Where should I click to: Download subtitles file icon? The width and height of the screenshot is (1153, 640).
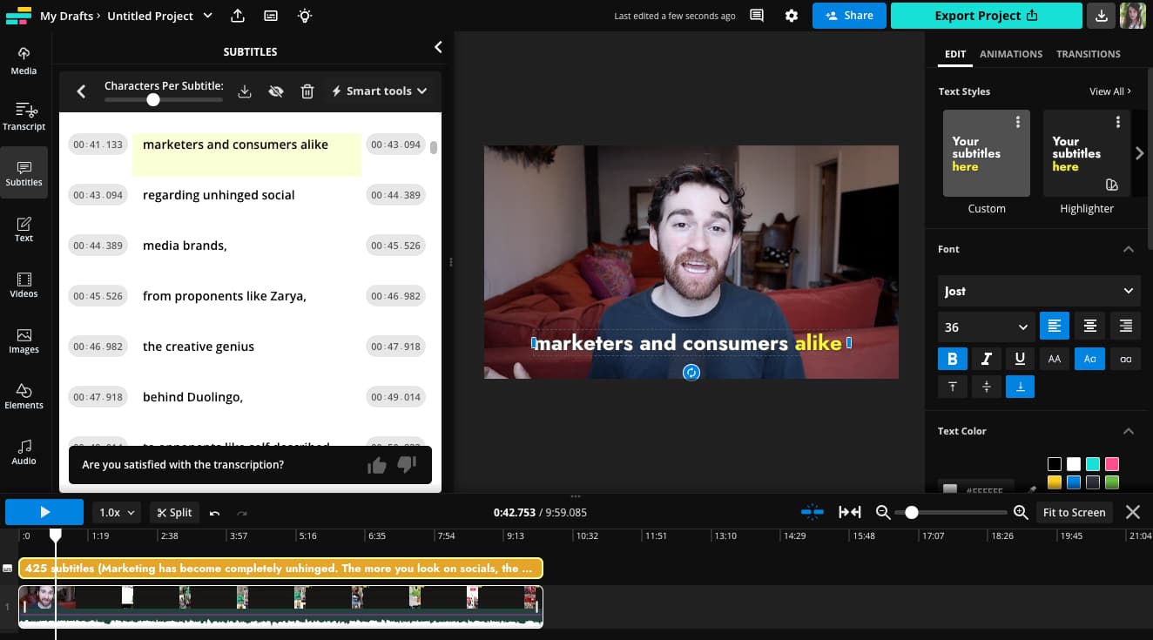245,91
